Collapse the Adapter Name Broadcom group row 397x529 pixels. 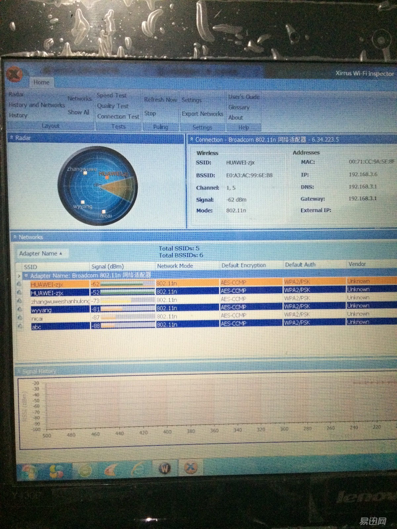coord(26,275)
